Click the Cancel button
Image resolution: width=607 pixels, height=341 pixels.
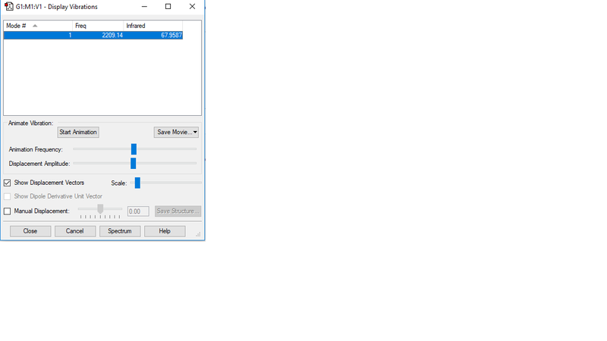75,231
